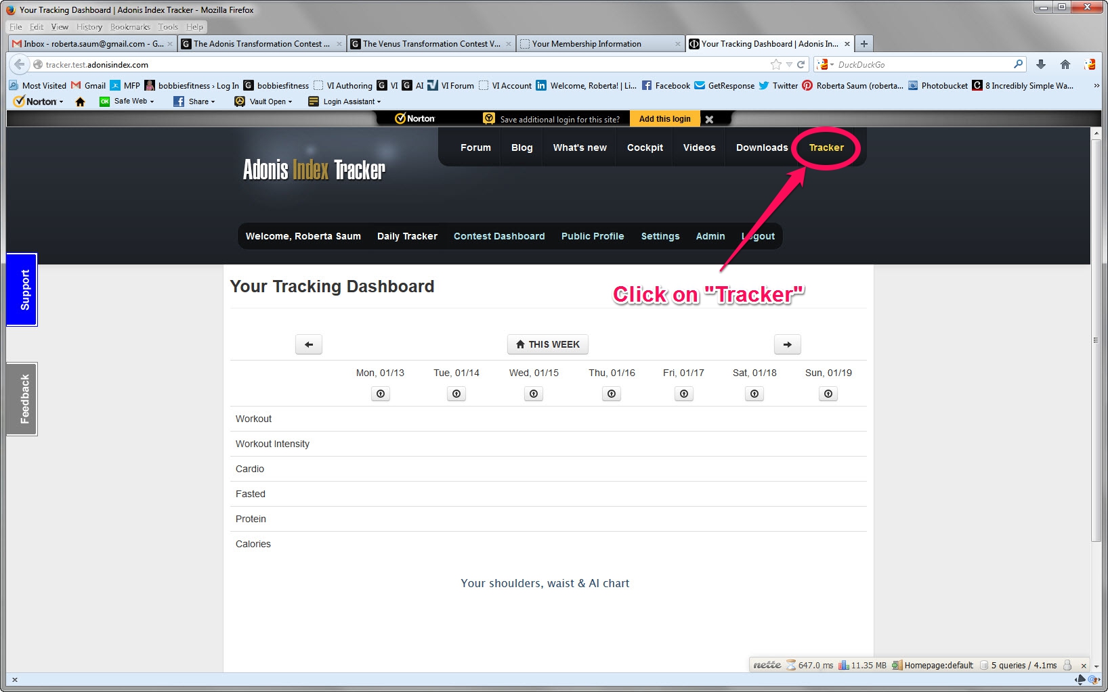Open Twitter bookmark in bookmarks toolbar

tap(778, 85)
